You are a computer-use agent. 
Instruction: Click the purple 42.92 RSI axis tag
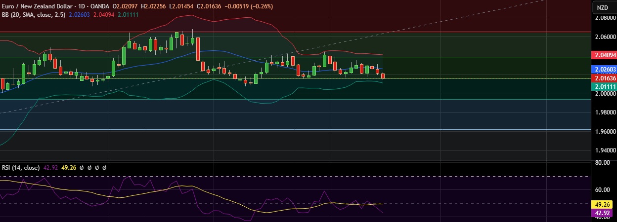coord(603,213)
